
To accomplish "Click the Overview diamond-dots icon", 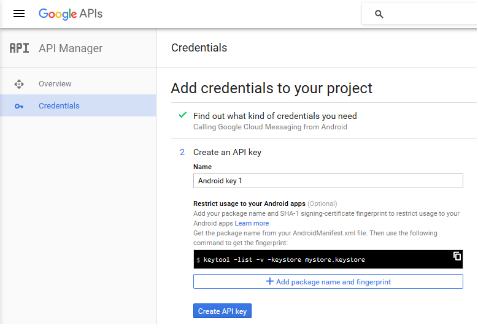I will pos(19,84).
